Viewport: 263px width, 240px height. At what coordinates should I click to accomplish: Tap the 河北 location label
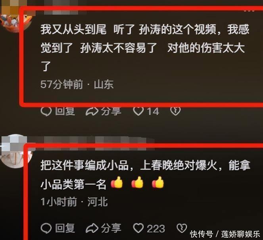(98, 201)
